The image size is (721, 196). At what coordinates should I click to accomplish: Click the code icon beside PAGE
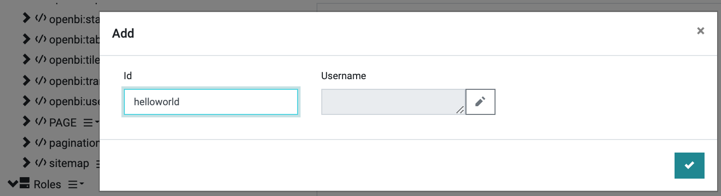click(x=40, y=122)
